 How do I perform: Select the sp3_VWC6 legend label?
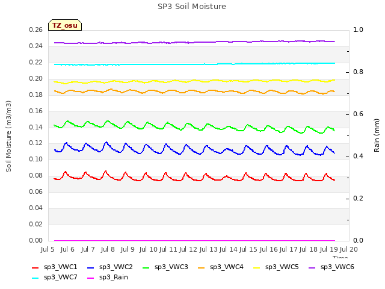coord(337,267)
